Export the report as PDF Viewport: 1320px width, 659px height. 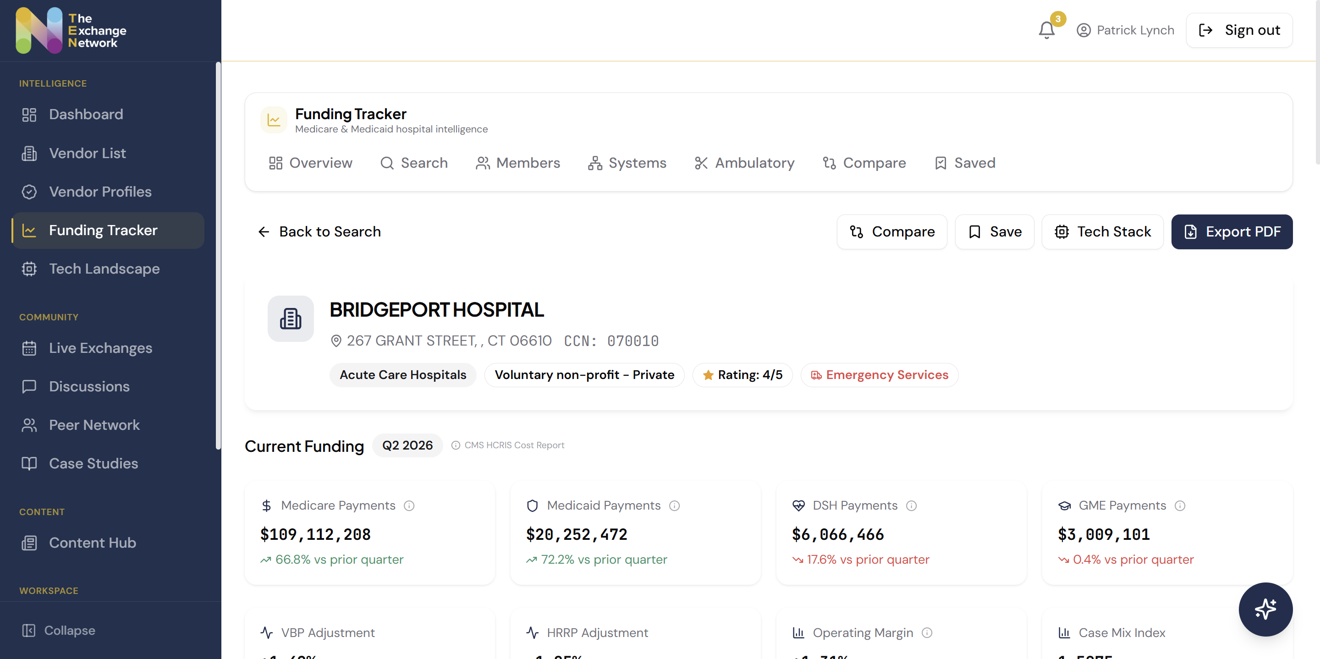point(1232,231)
